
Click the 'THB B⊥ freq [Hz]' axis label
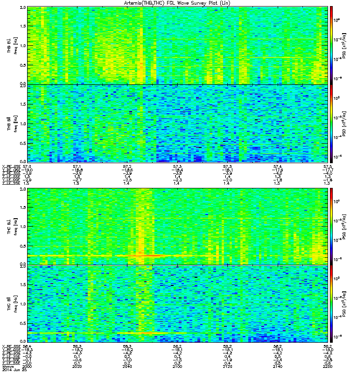click(13, 45)
